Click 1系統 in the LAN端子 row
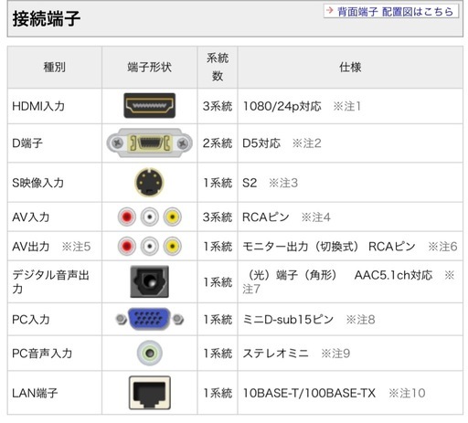468x423 pixels. coord(218,393)
